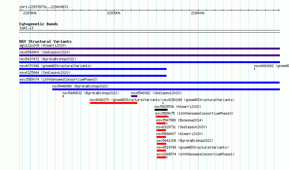The height and width of the screenshot is (170, 289).
Task: Click the small blue nsv4460662 marker
Action: [255, 69]
